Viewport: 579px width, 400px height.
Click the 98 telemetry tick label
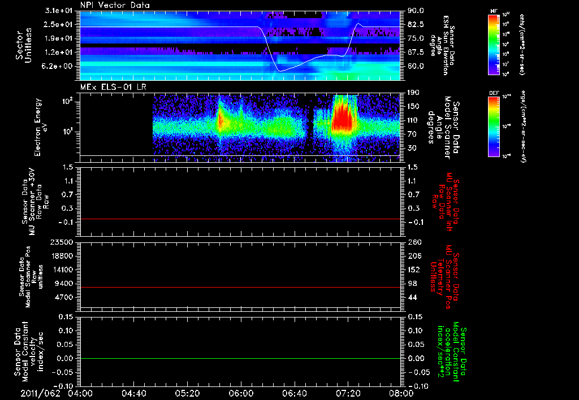[412, 284]
